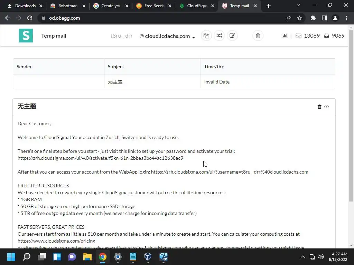The height and width of the screenshot is (265, 354).
Task: Open volume tray icon
Action: 320,257
